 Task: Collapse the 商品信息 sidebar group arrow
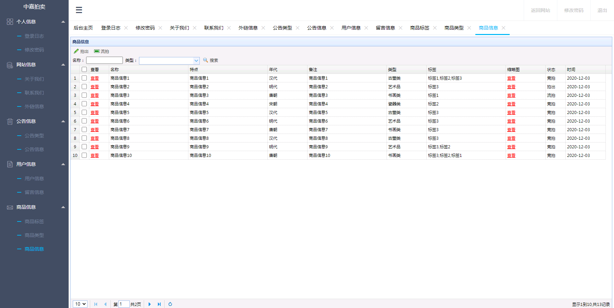pyautogui.click(x=63, y=207)
